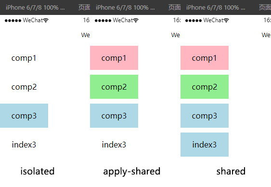Click pink comp1 block in apply-shared simulator

click(114, 58)
